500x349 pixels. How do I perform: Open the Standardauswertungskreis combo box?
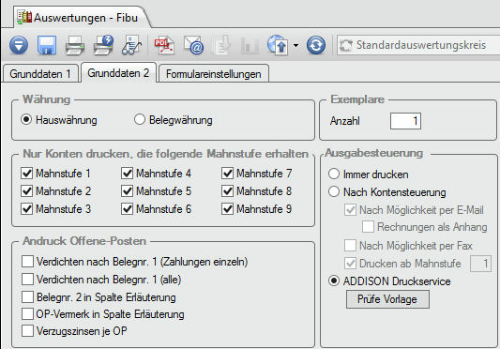tap(418, 45)
